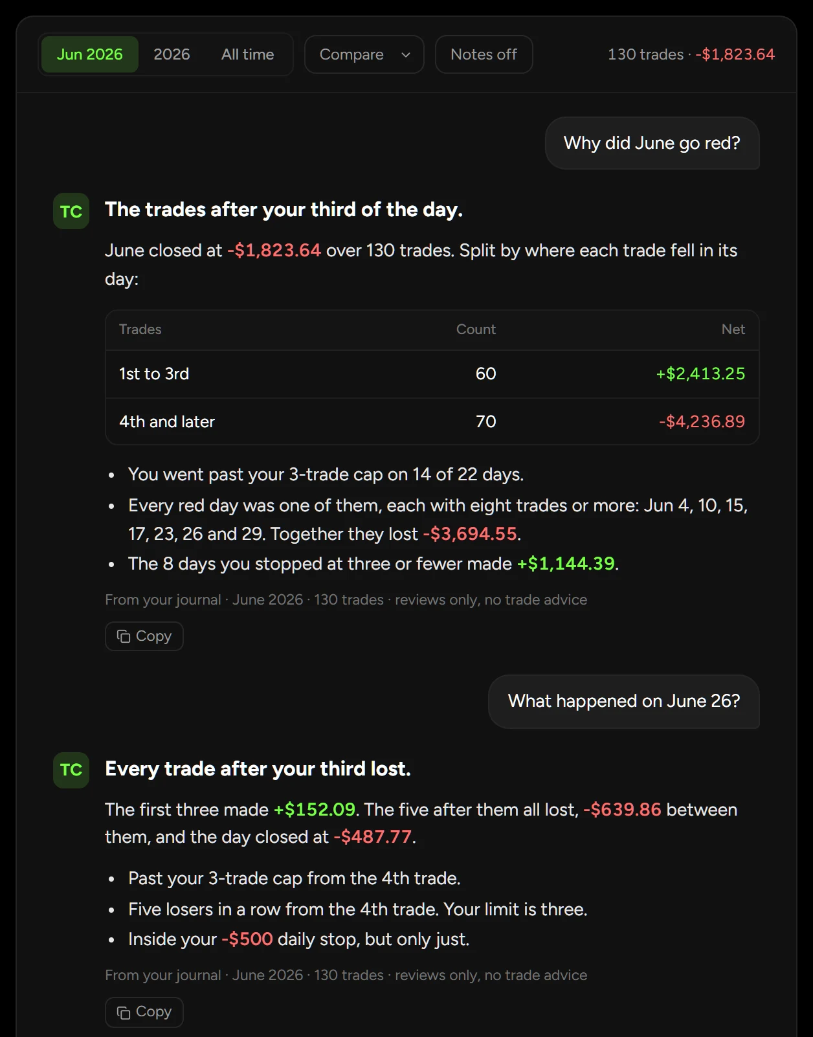Viewport: 813px width, 1037px height.
Task: Click the Trades column header
Action: tap(140, 329)
